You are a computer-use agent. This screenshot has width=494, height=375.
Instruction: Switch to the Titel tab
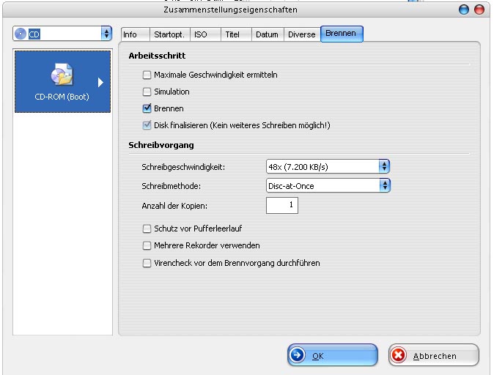coord(236,34)
